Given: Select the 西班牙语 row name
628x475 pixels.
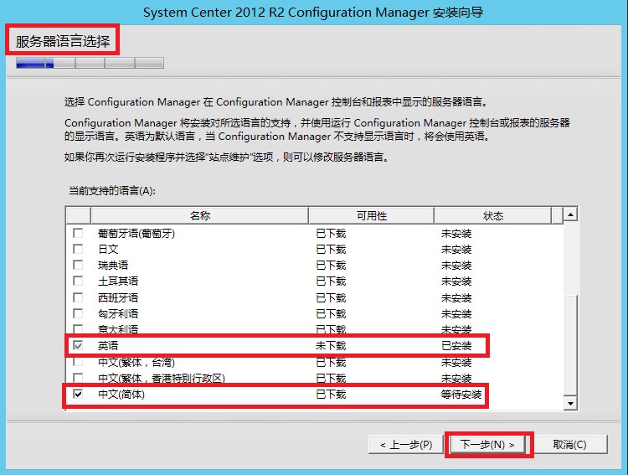Looking at the screenshot, I should click(x=118, y=298).
